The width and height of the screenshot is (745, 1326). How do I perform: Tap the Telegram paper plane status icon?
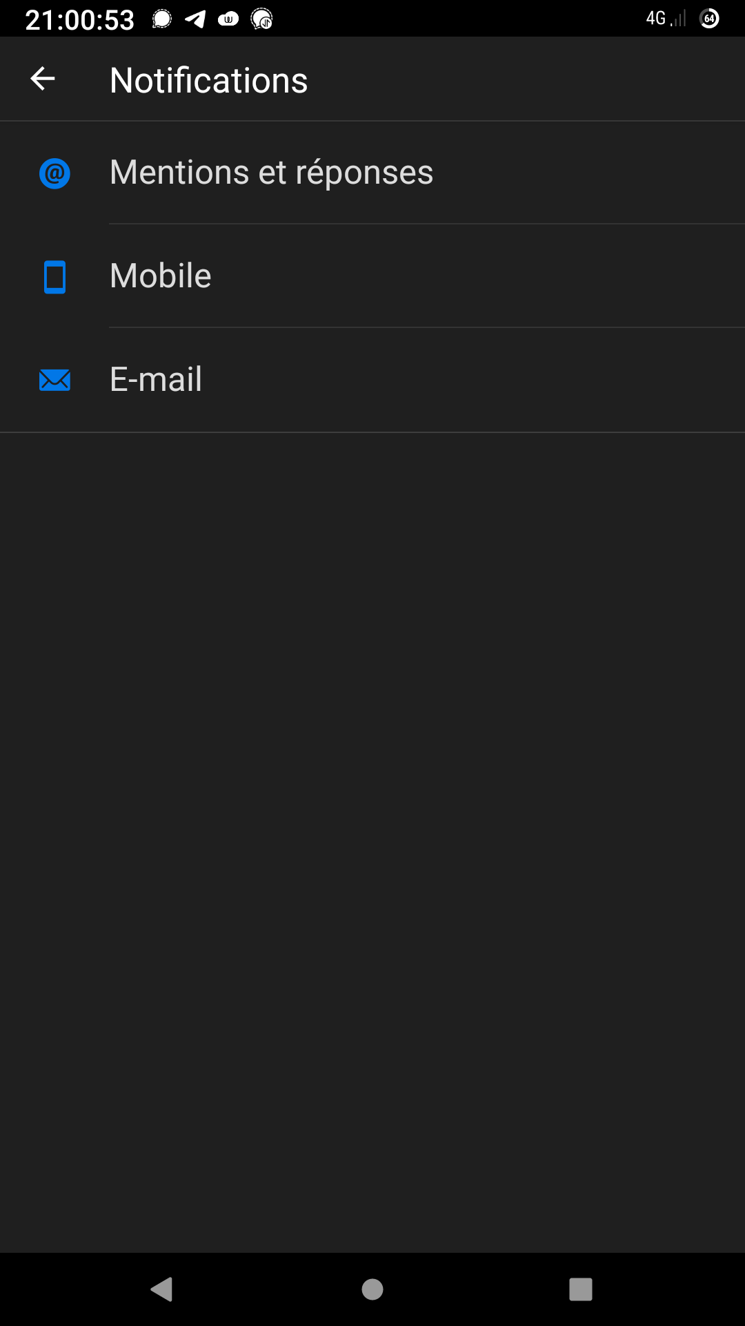195,19
